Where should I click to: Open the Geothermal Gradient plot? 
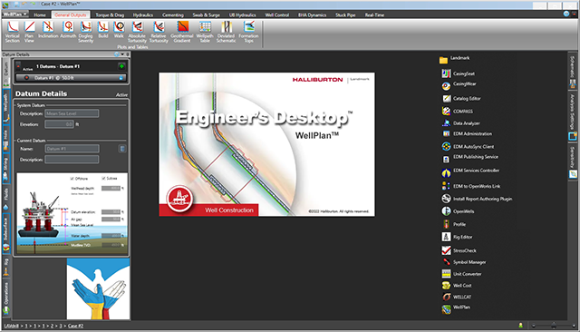tap(182, 32)
